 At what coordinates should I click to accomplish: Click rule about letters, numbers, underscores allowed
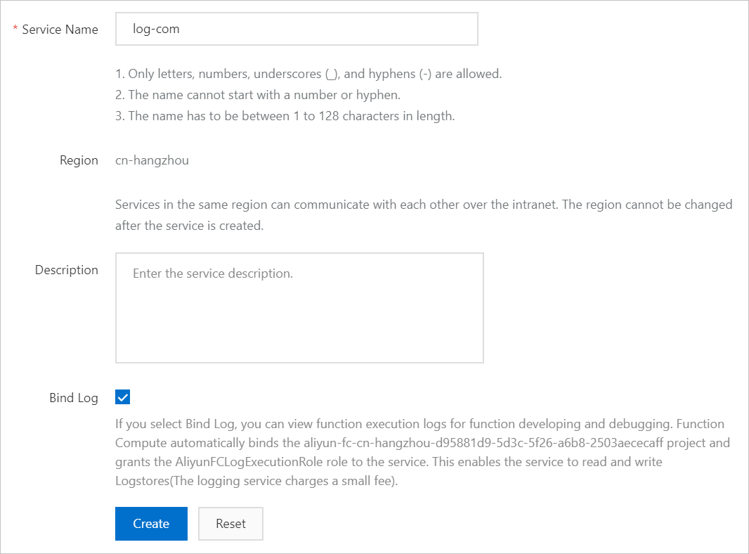[x=308, y=74]
